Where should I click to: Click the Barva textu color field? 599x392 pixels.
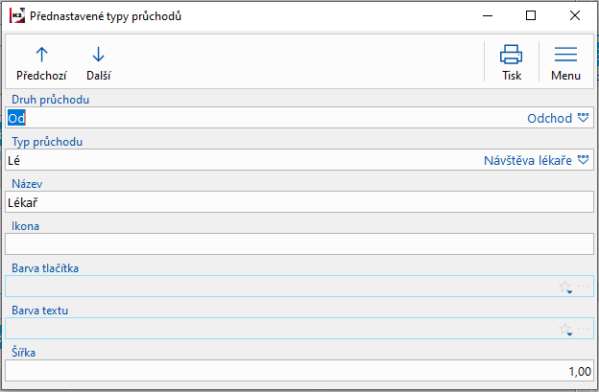coord(278,329)
